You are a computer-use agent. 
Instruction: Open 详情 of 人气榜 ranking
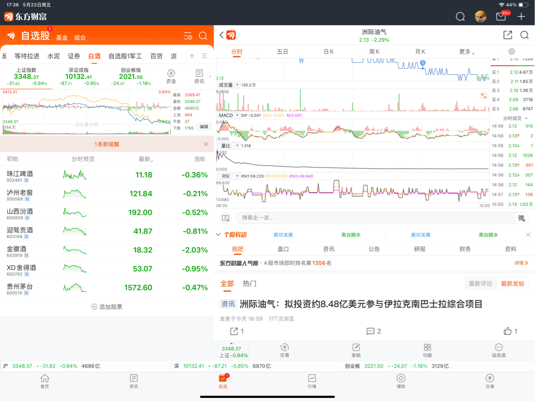click(521, 263)
